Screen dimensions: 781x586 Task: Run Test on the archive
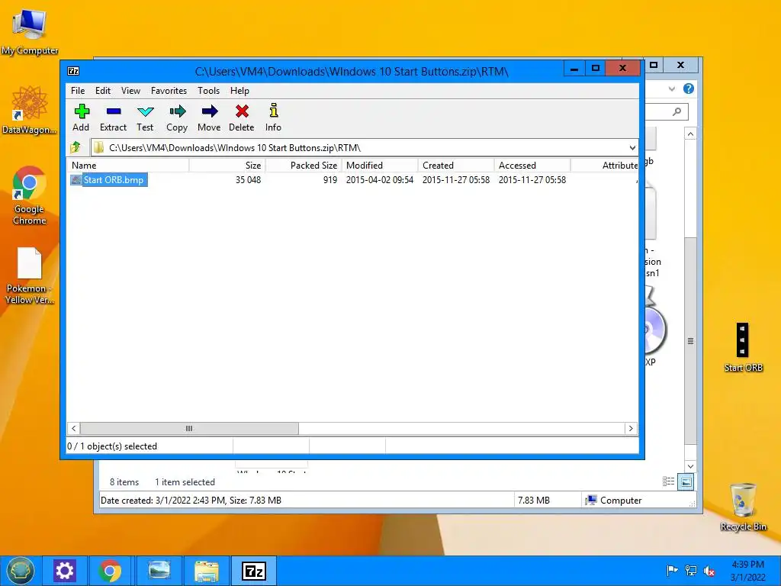[145, 118]
